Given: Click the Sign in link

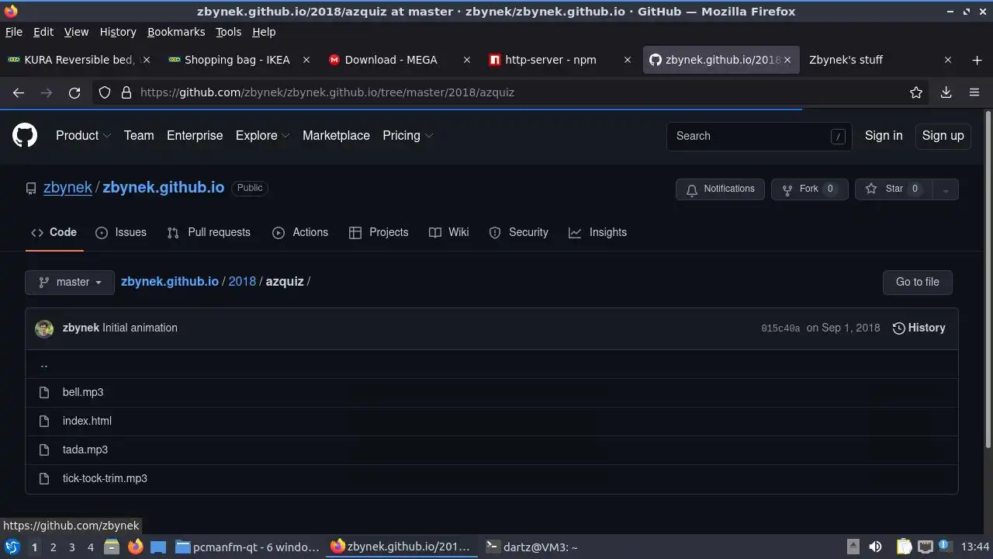Looking at the screenshot, I should [884, 136].
